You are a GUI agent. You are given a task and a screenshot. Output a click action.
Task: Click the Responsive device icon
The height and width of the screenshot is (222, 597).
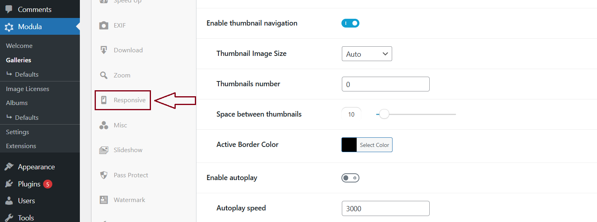pos(104,100)
